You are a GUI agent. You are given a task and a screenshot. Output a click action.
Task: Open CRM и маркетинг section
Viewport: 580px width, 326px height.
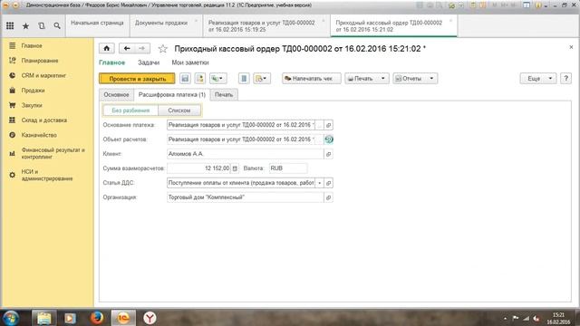pos(43,75)
